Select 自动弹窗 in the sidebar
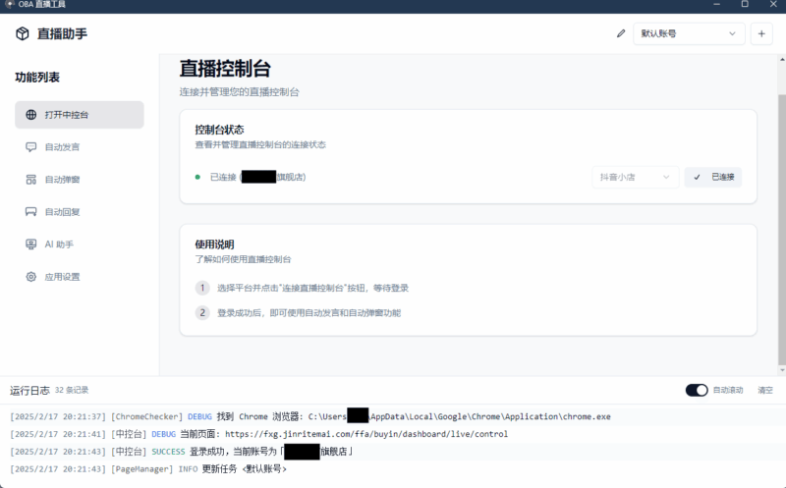786x488 pixels. [x=80, y=180]
